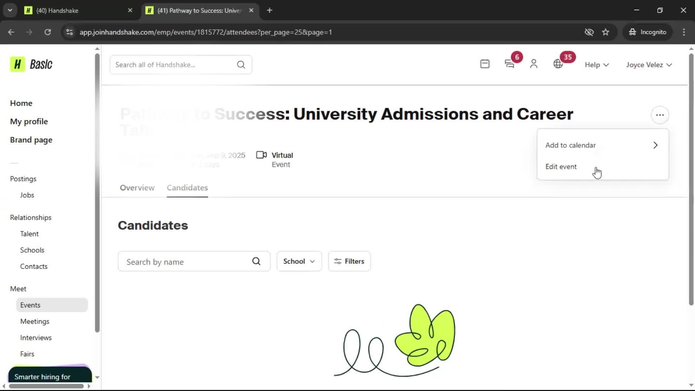This screenshot has height=391, width=695.
Task: Open the Joyce Velez account menu
Action: tap(649, 65)
